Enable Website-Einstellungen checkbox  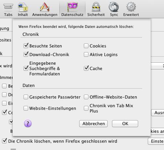tap(26, 108)
